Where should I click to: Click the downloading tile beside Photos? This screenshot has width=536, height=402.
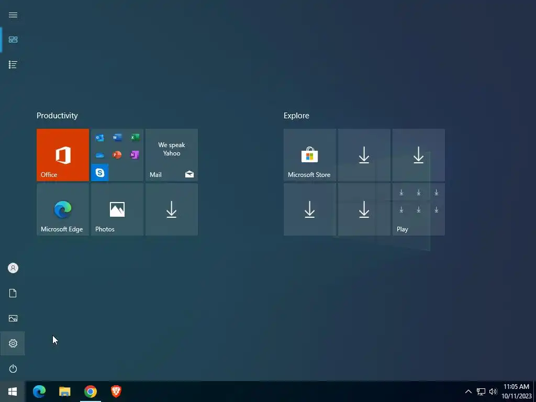pyautogui.click(x=172, y=209)
